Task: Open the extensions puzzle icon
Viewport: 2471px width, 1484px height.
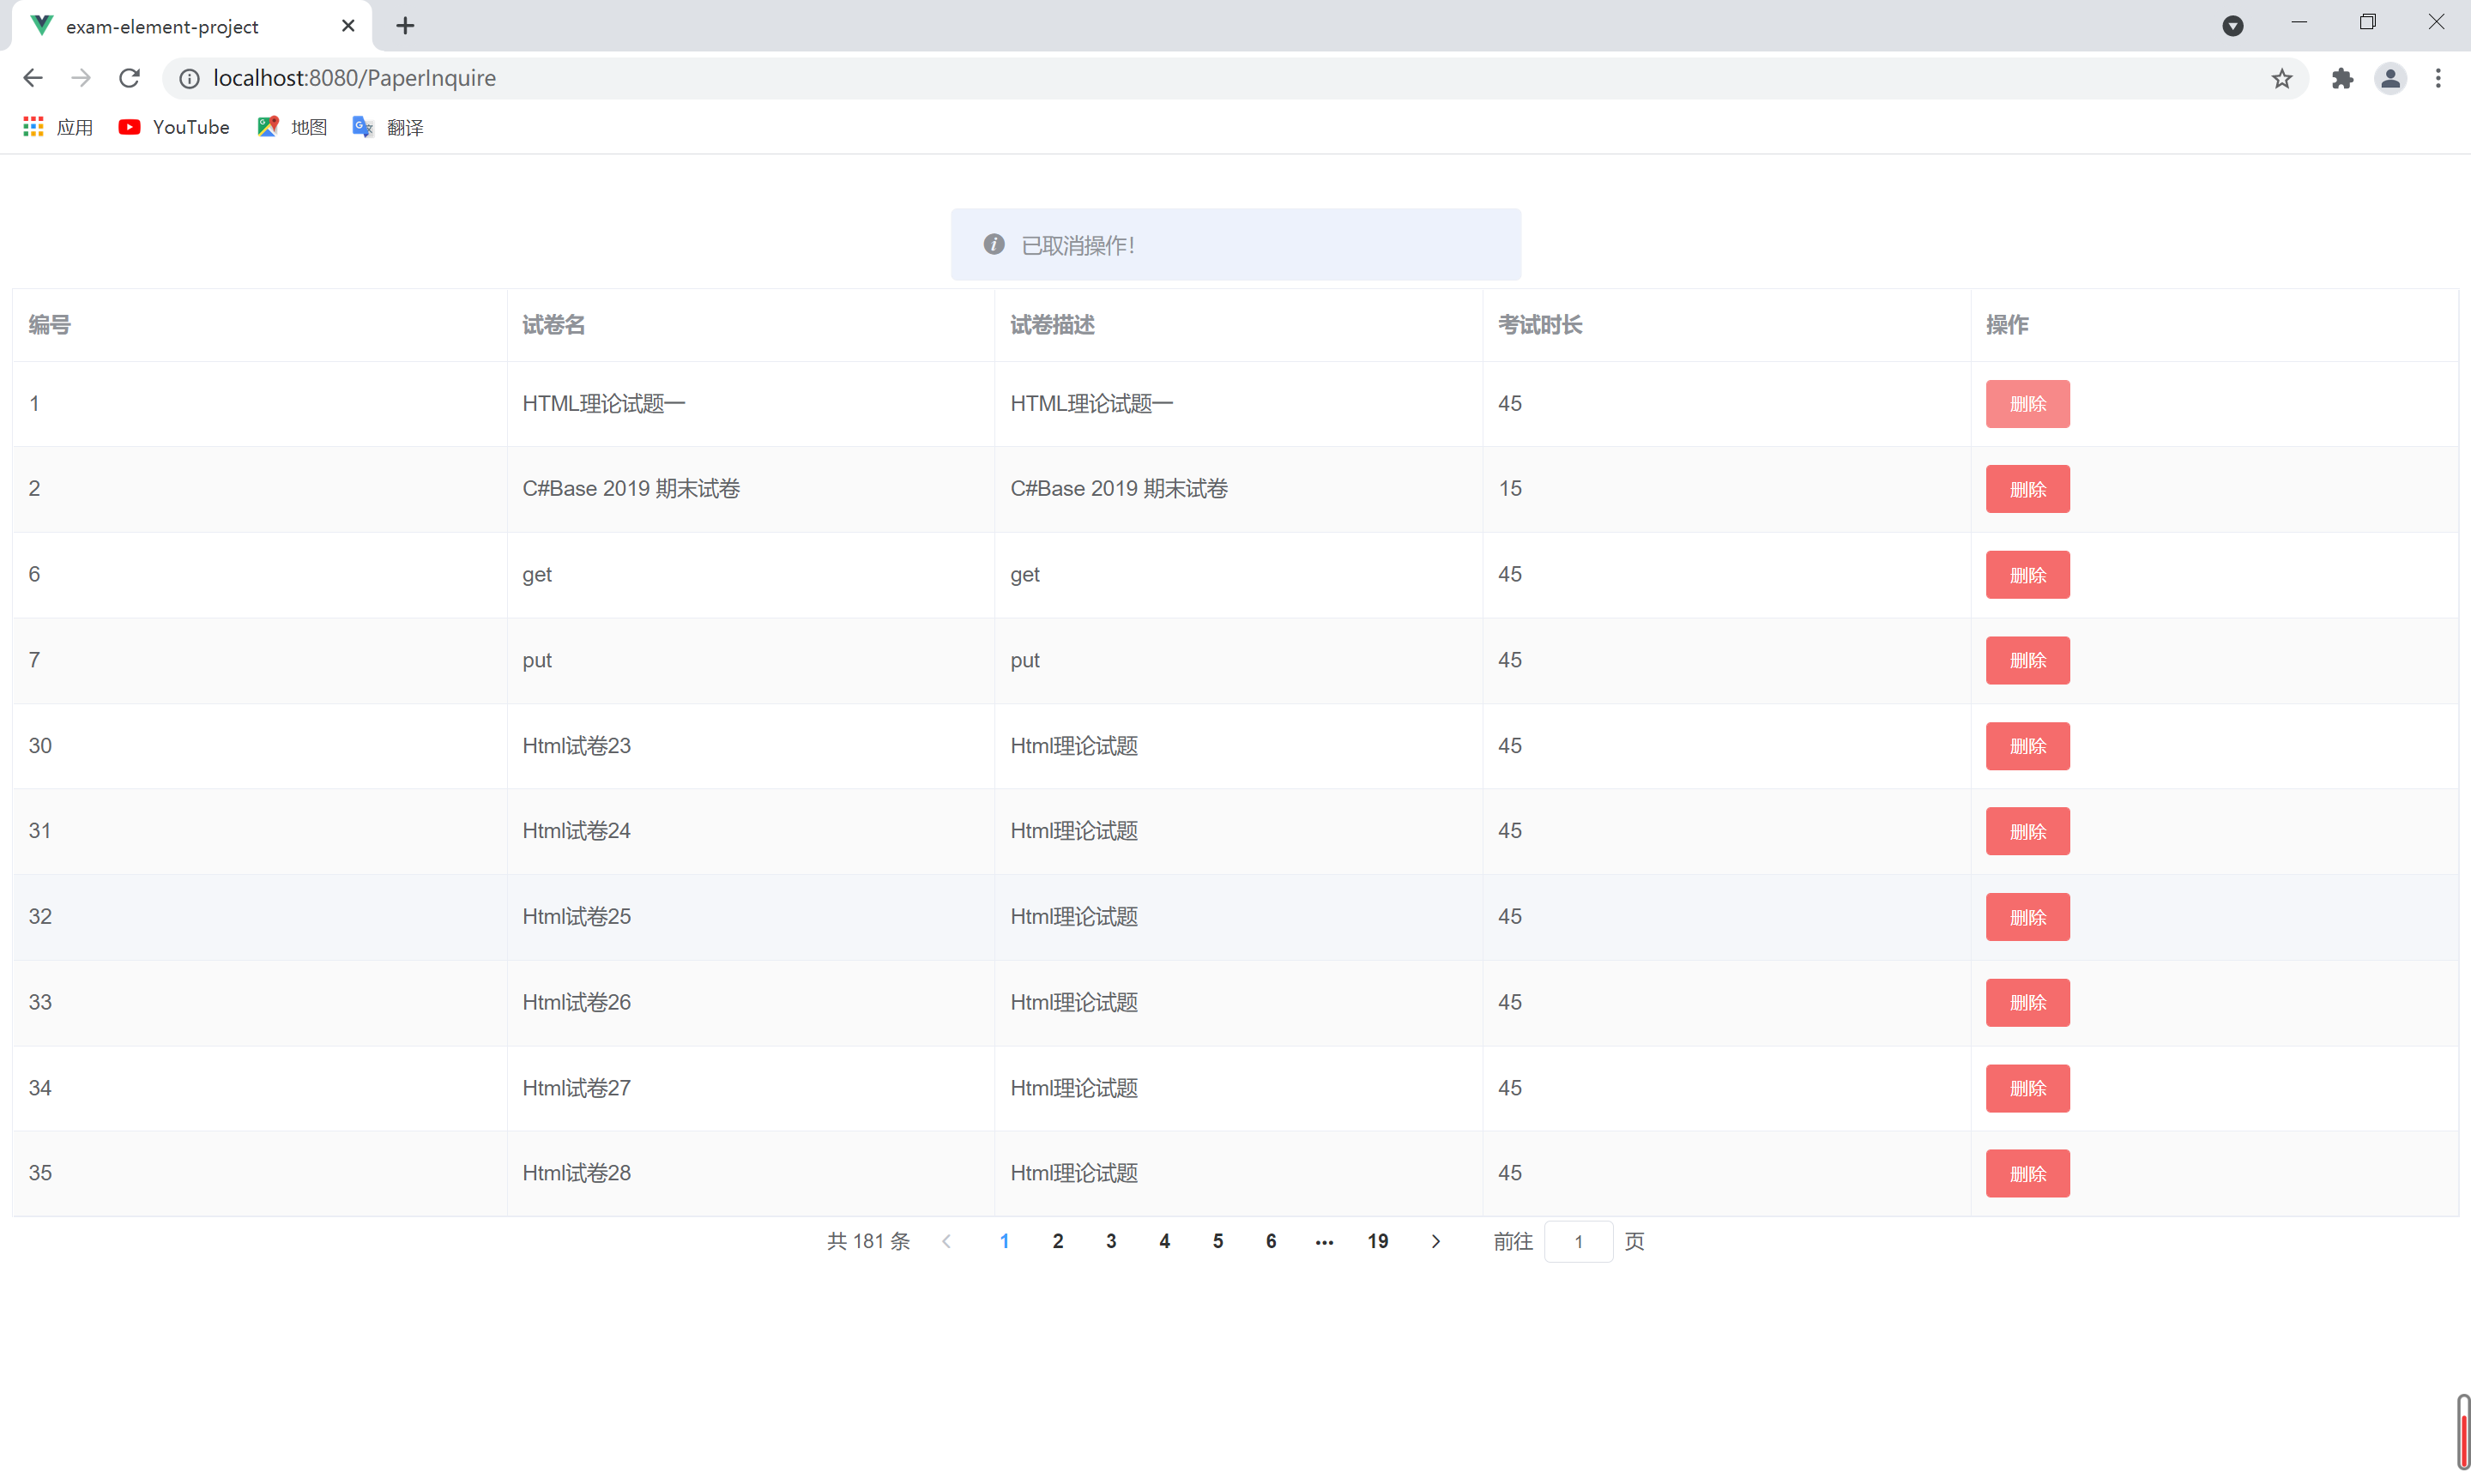Action: [2342, 78]
